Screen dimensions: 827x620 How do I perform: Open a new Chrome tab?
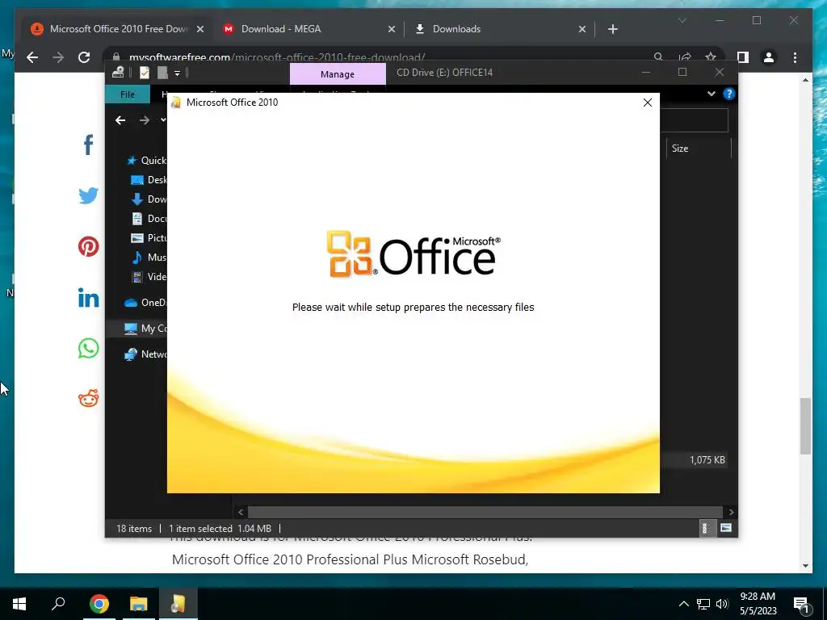(x=612, y=30)
